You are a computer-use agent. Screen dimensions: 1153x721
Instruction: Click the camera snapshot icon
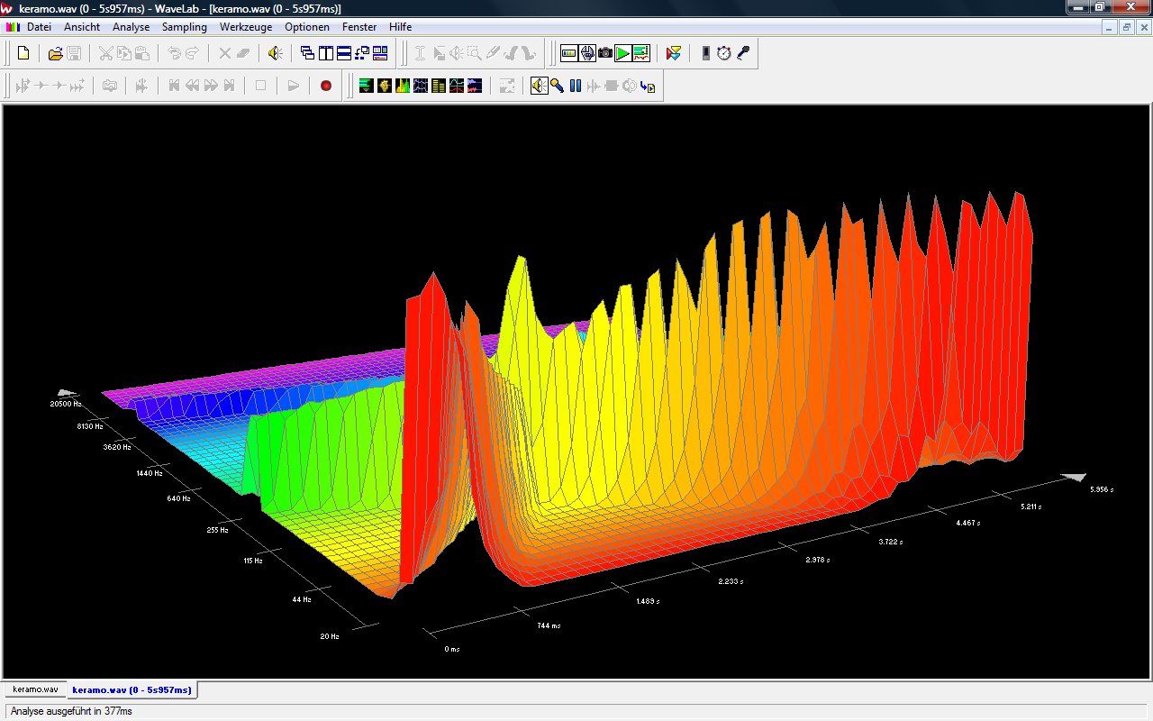pyautogui.click(x=605, y=53)
